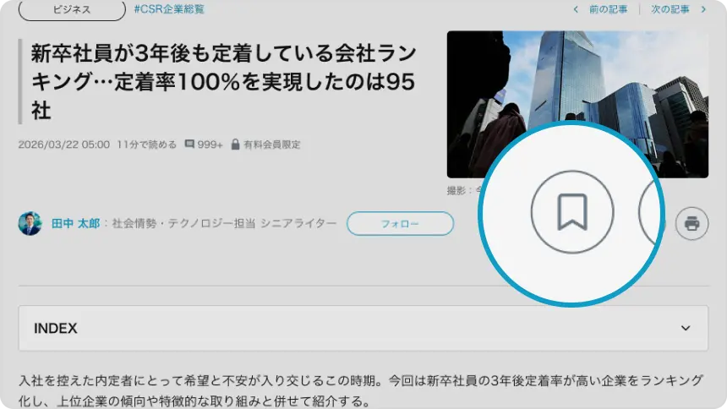
Task: Go to 前の記事 previous article
Action: [609, 9]
